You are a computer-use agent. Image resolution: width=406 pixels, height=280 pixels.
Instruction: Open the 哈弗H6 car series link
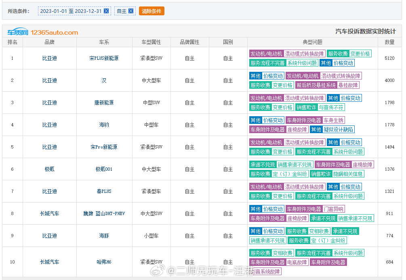click(104, 262)
